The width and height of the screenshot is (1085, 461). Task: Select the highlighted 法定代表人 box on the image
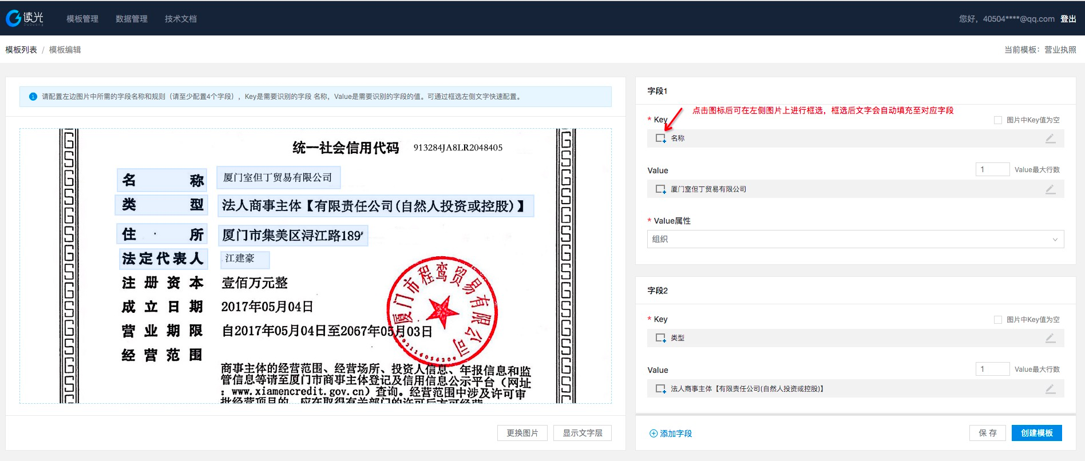pyautogui.click(x=163, y=259)
